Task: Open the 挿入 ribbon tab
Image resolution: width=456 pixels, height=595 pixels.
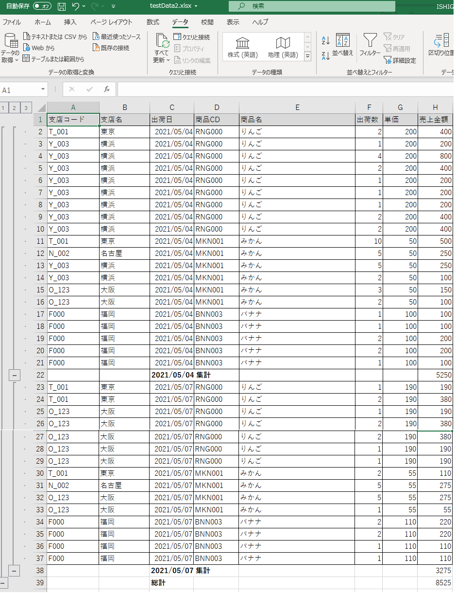Action: click(70, 22)
